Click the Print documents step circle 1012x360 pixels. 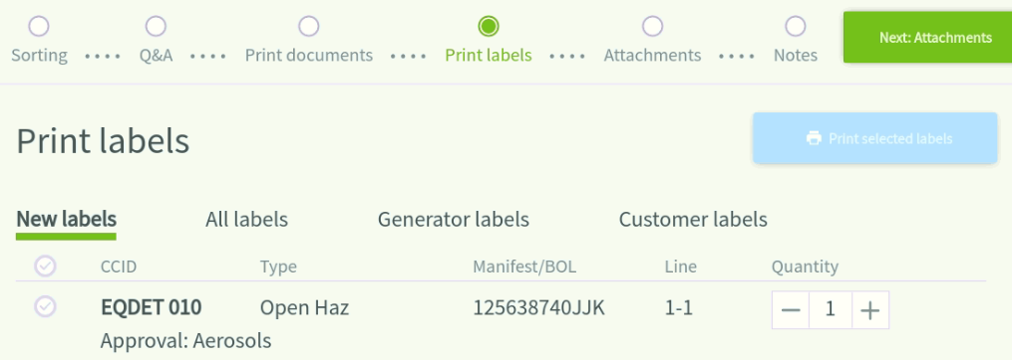308,27
